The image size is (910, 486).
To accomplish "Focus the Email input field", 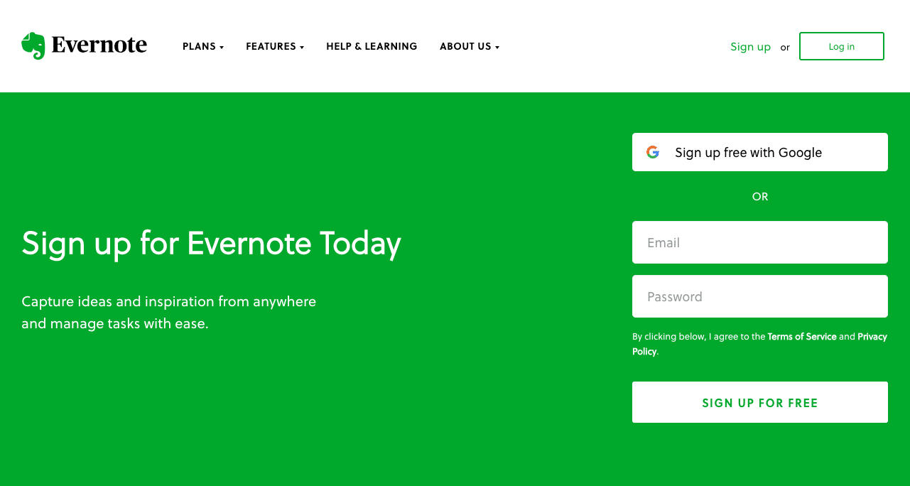I will (760, 242).
